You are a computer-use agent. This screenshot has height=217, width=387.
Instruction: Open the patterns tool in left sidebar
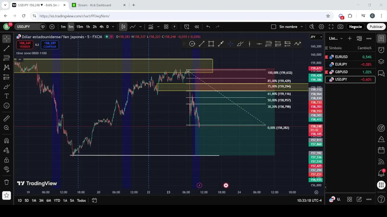(x=6, y=68)
